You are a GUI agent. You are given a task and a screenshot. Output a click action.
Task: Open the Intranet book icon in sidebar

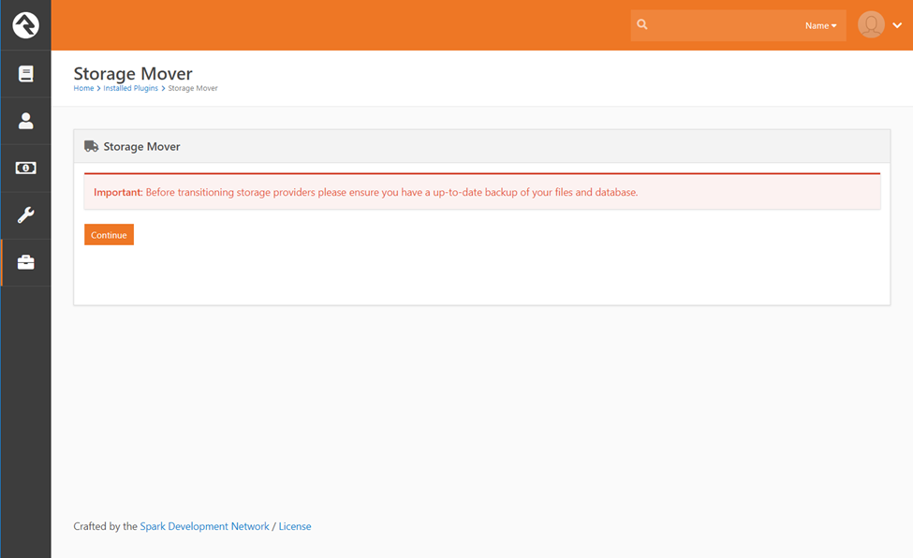pos(25,74)
